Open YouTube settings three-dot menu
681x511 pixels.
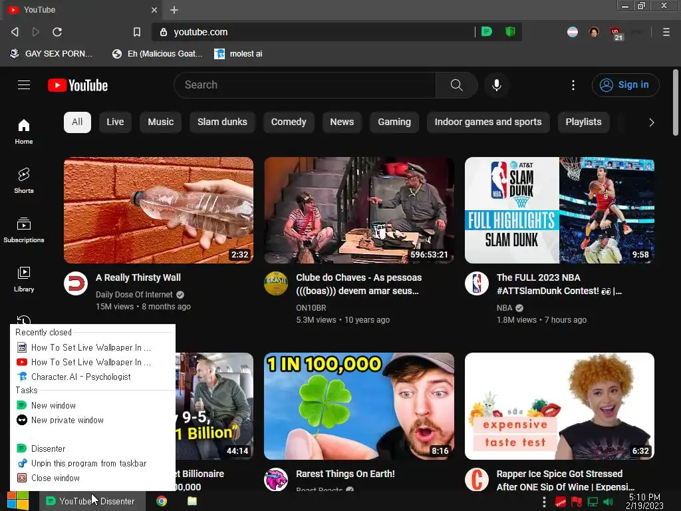click(573, 85)
